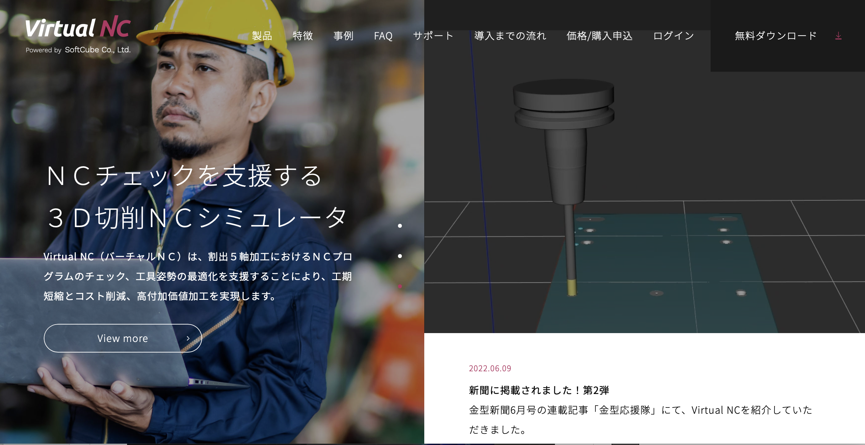
Task: Go to 価格/購入申込 page
Action: pos(599,36)
